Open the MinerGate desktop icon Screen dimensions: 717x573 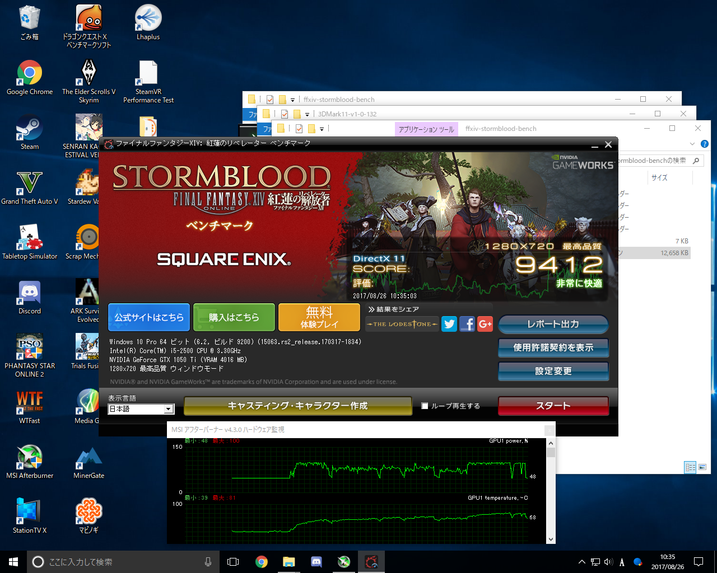pyautogui.click(x=89, y=461)
